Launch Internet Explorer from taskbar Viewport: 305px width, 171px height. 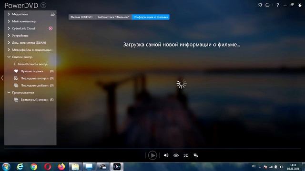20,167
